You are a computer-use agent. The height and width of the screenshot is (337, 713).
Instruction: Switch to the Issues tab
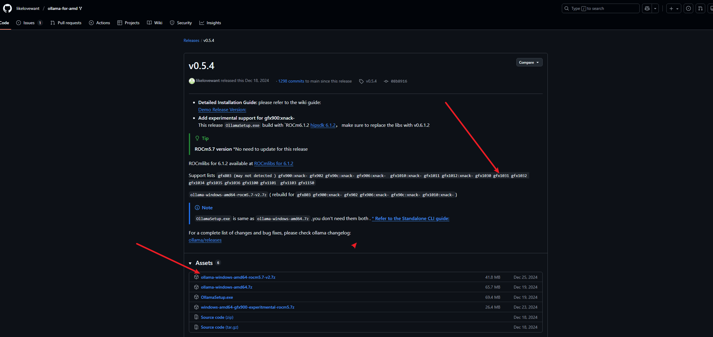click(x=29, y=23)
